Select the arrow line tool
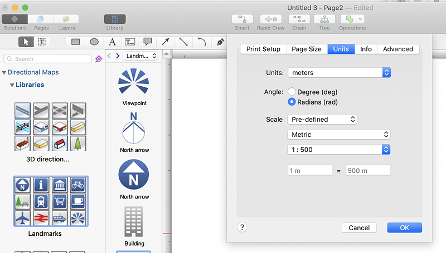 [x=165, y=42]
